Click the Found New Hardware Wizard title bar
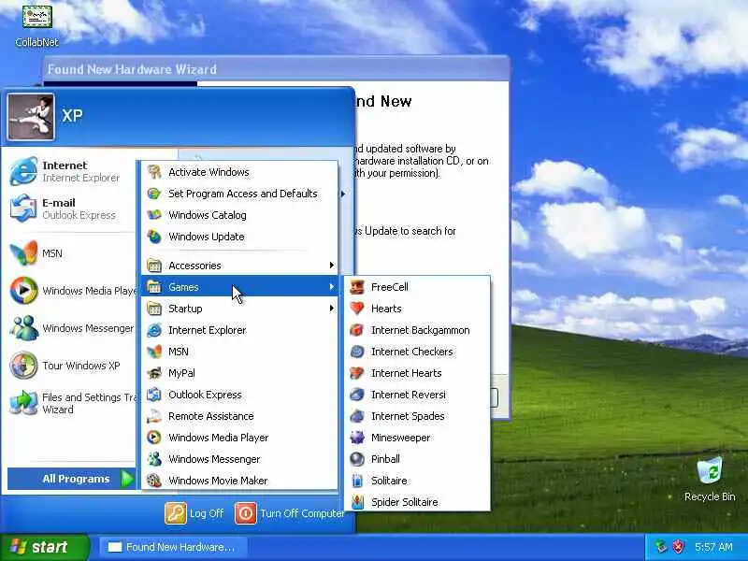The width and height of the screenshot is (748, 561). tap(276, 69)
